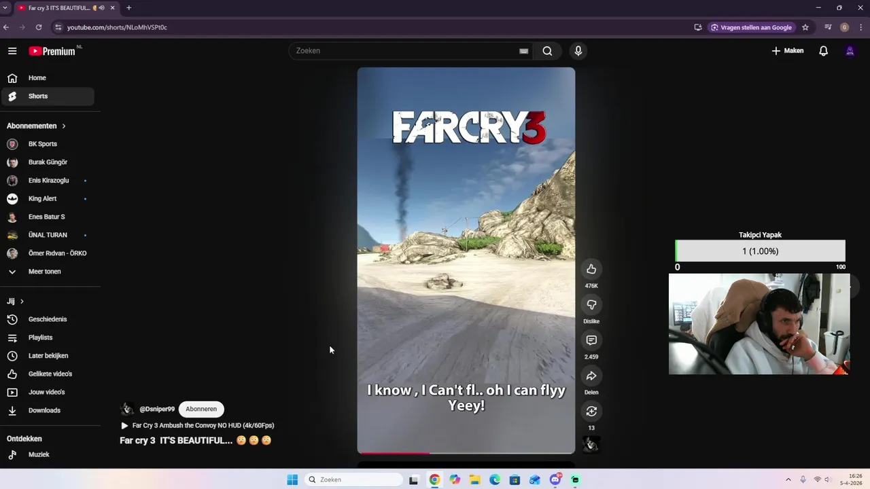The height and width of the screenshot is (489, 870).
Task: Open Discord from the taskbar
Action: click(x=555, y=479)
